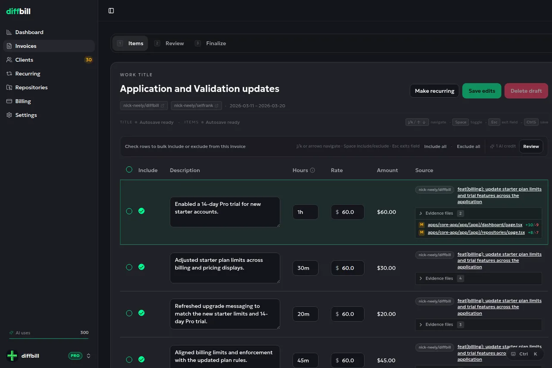Click the AI uses progress bar

(49, 339)
